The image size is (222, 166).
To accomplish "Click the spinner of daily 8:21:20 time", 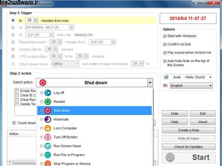I will click(x=51, y=35).
